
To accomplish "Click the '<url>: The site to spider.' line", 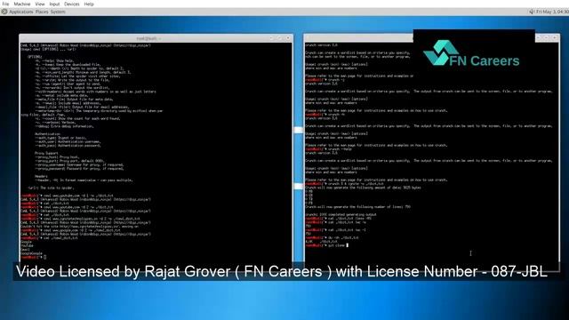I will click(x=51, y=188).
